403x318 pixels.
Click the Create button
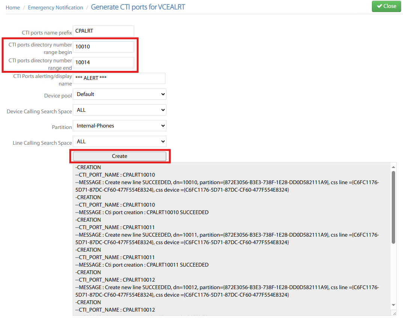pyautogui.click(x=120, y=156)
